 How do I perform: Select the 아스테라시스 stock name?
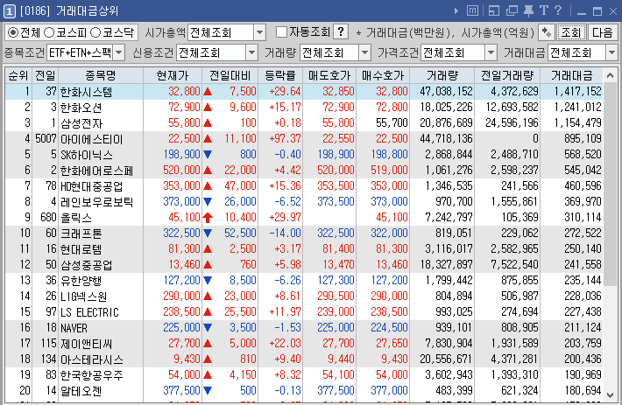point(92,360)
